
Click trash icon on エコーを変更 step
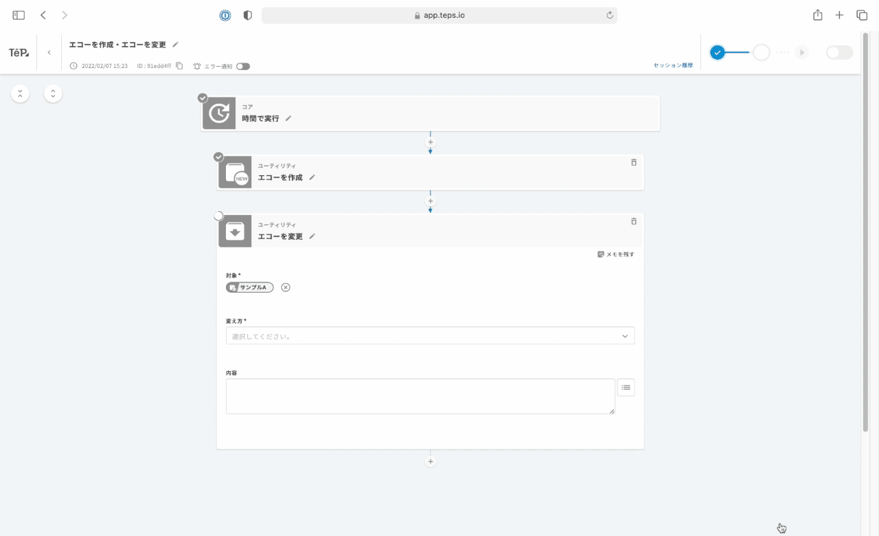pos(633,221)
